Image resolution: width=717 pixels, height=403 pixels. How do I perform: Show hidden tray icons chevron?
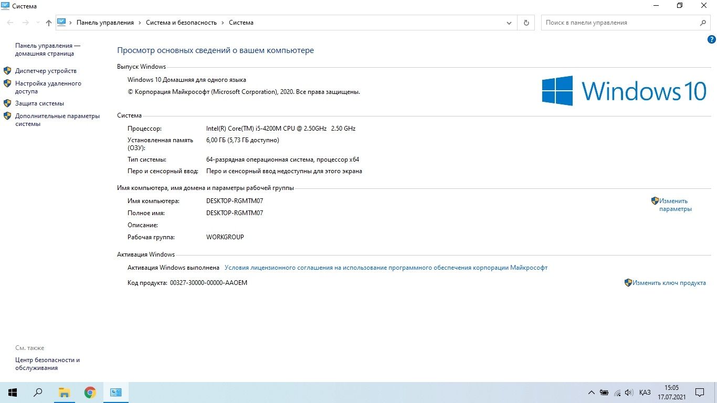(x=592, y=393)
